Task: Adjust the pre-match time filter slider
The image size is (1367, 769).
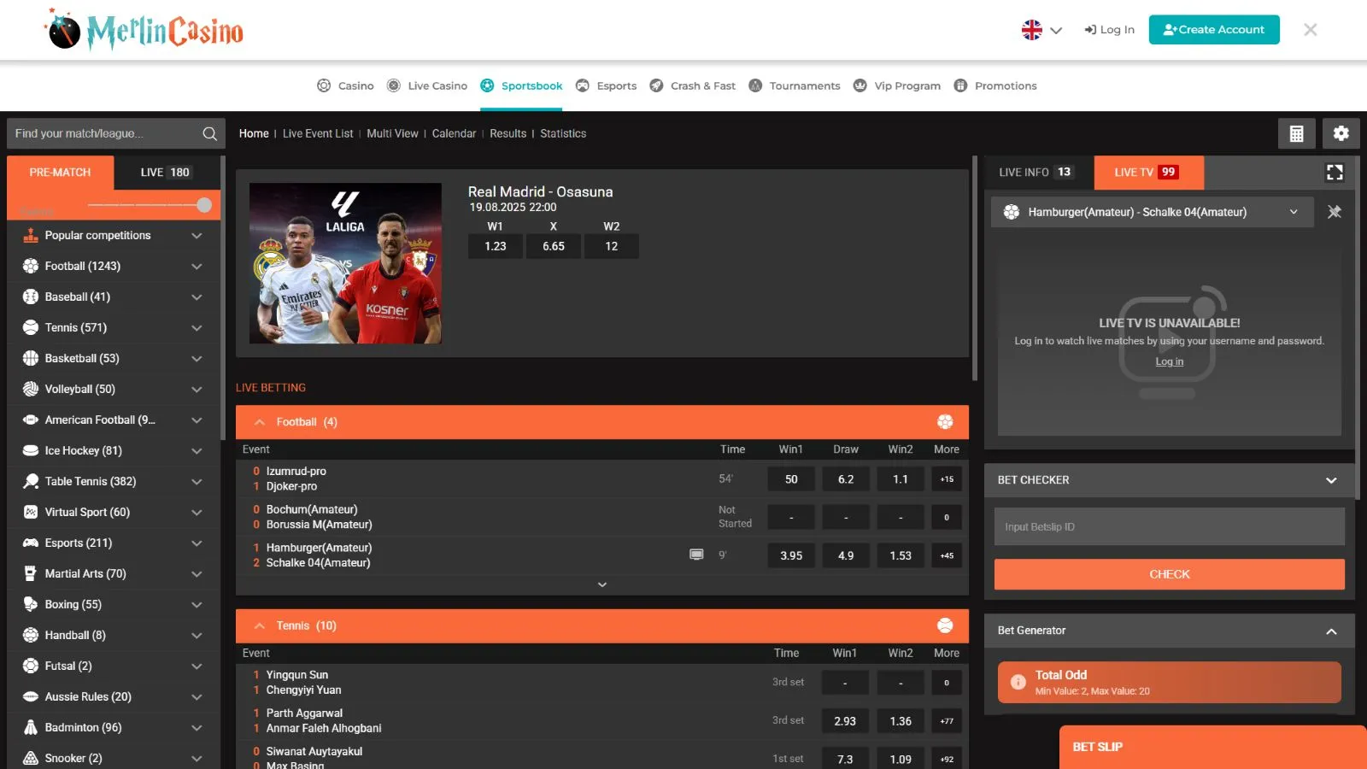Action: click(x=203, y=205)
